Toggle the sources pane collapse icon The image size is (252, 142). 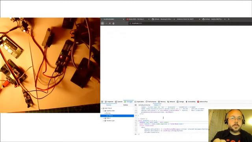click(135, 105)
